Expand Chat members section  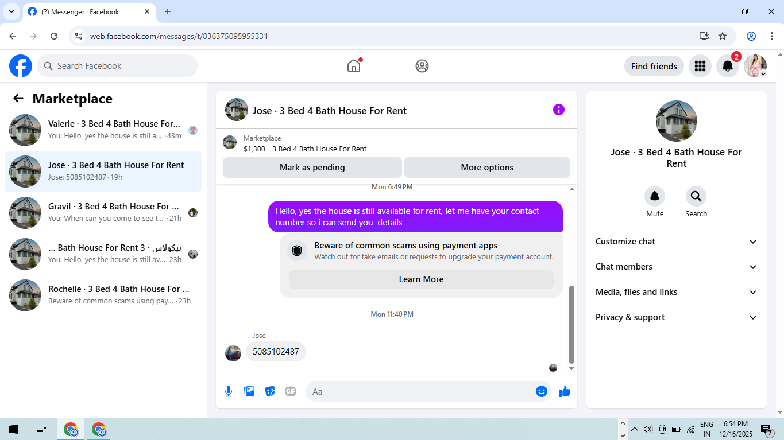(x=677, y=267)
